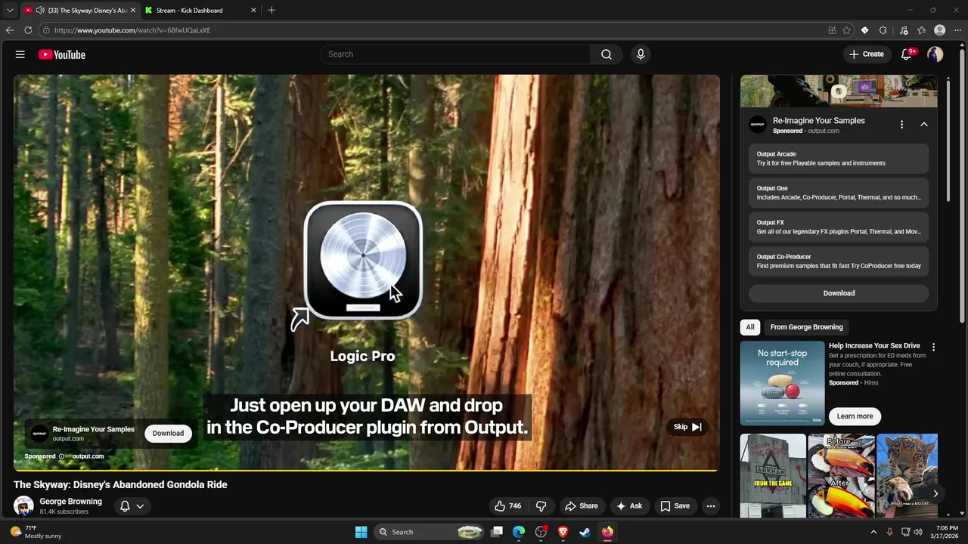Ask about this video
Image resolution: width=968 pixels, height=544 pixels.
628,506
